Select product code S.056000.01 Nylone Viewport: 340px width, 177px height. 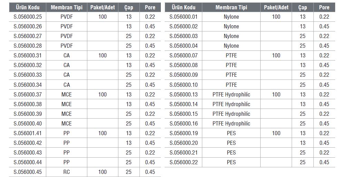pos(183,17)
